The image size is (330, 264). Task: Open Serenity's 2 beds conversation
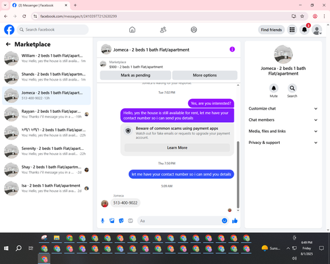tap(46, 151)
